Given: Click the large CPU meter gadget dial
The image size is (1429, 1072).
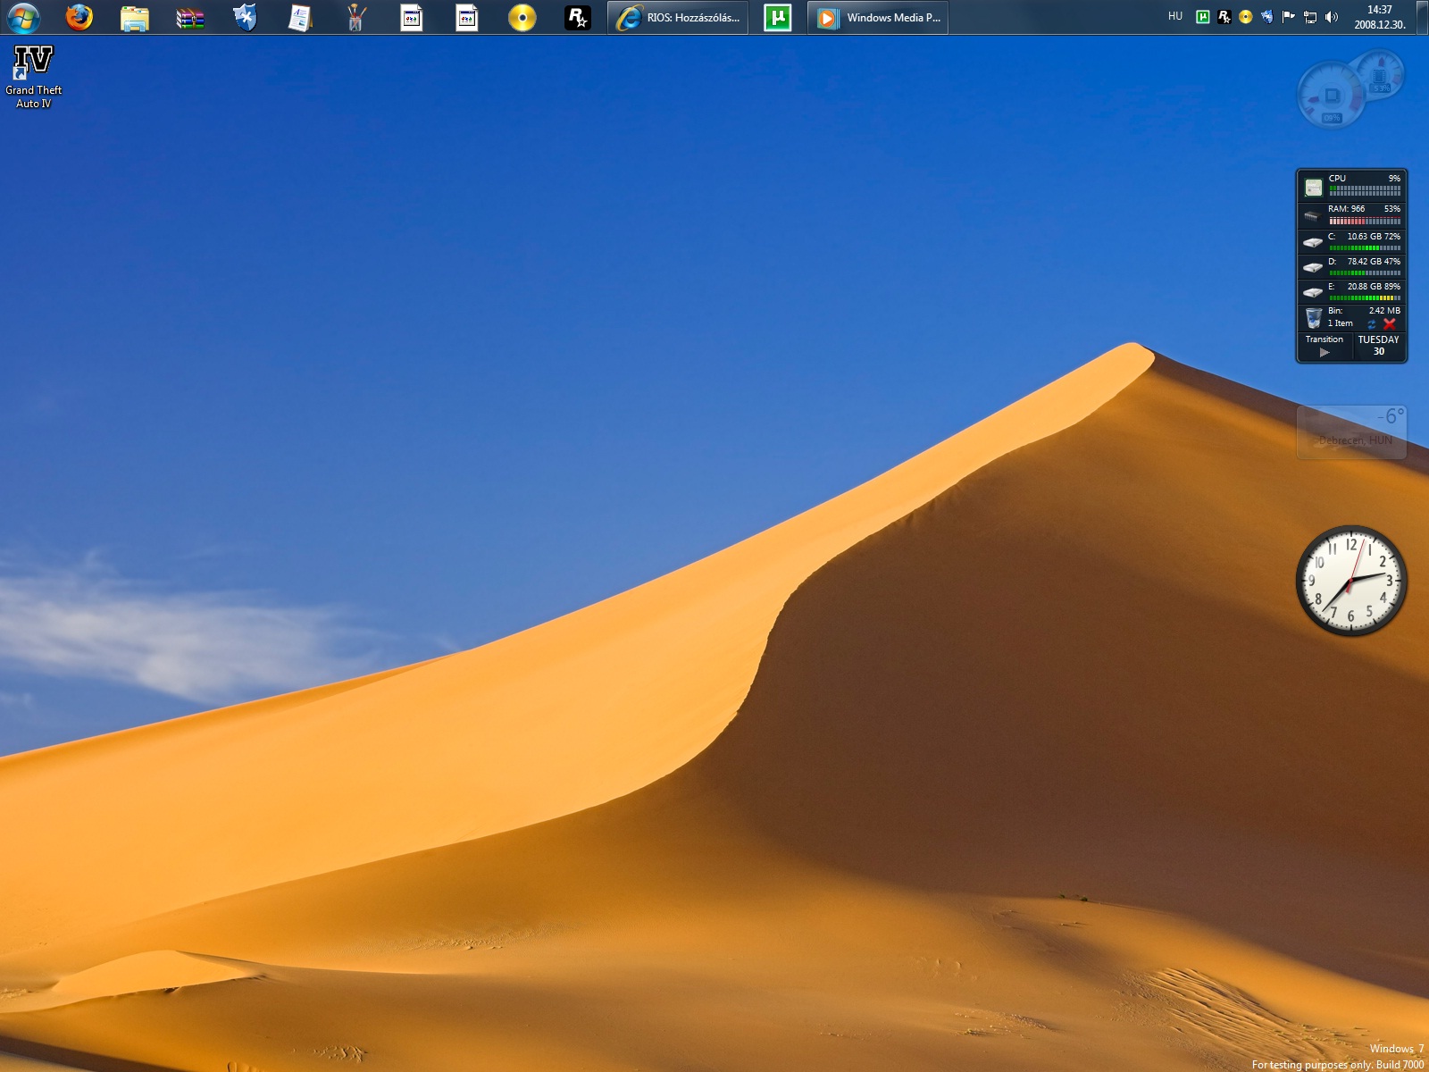Looking at the screenshot, I should coord(1331,95).
